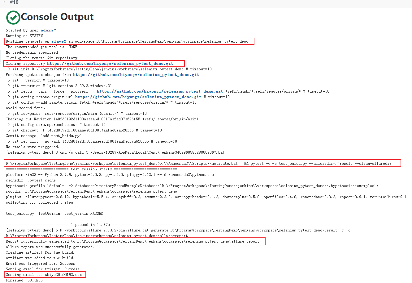Click 'Cloning the remote Git repository' line
The height and width of the screenshot is (283, 412).
pos(41,58)
